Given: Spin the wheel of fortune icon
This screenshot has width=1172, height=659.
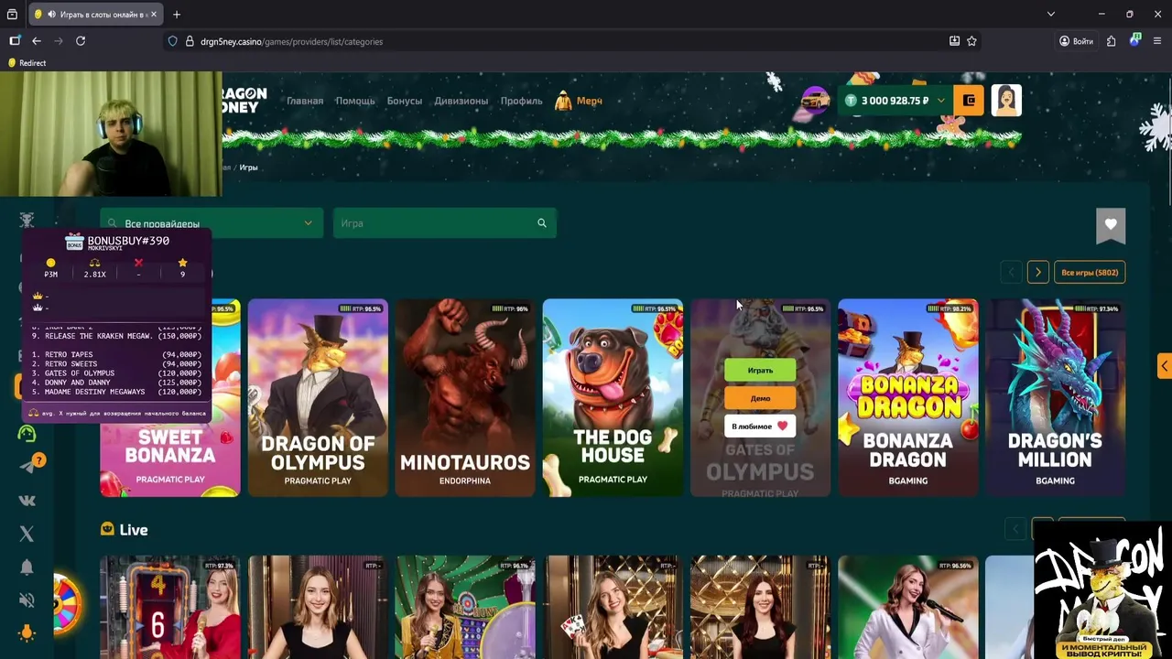Looking at the screenshot, I should point(67,604).
